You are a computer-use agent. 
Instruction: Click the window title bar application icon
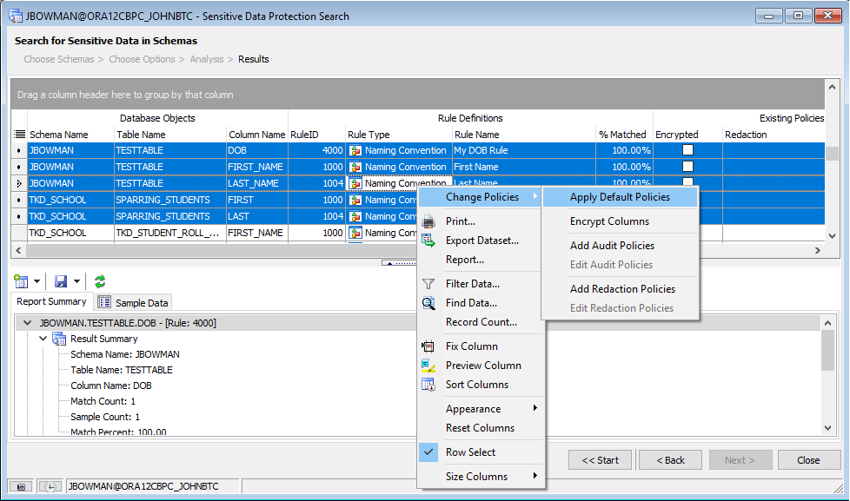pos(15,16)
